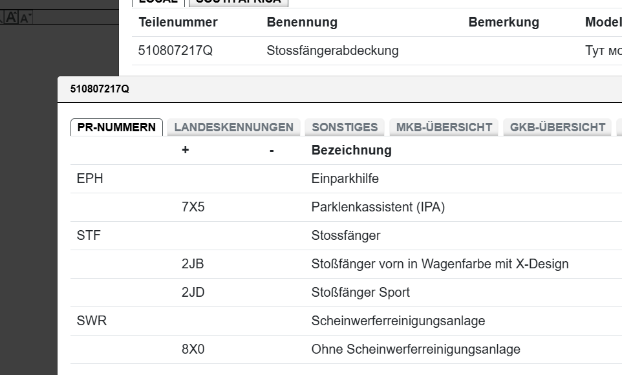Switch to the SOUTH AFRICA tab

click(239, 1)
